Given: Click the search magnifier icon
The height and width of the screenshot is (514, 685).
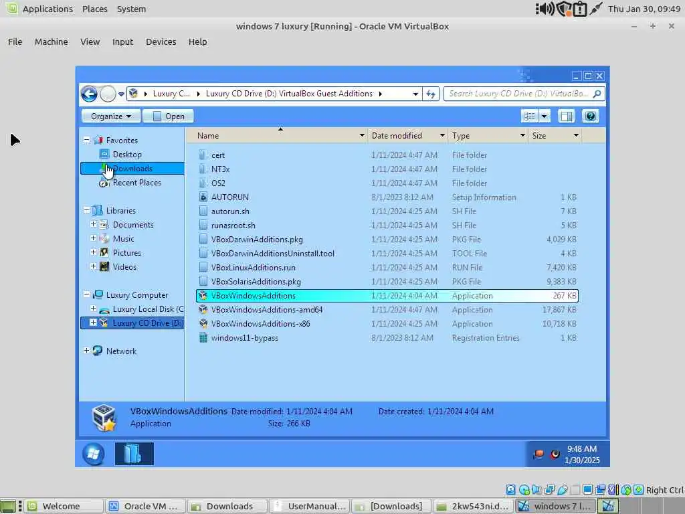Looking at the screenshot, I should tap(597, 94).
